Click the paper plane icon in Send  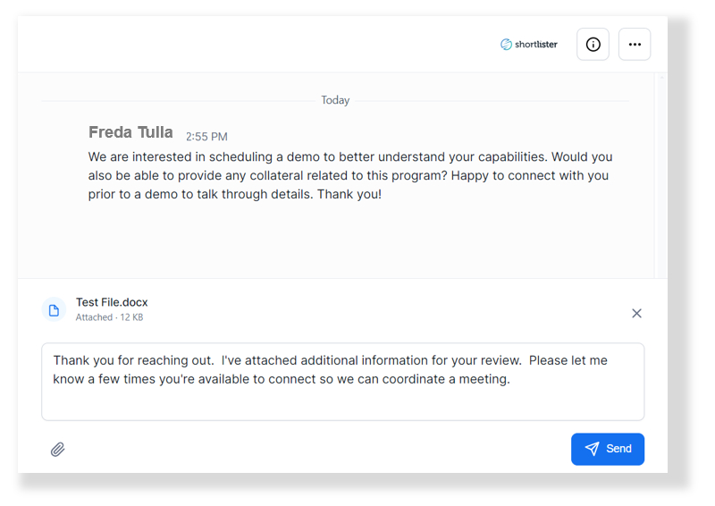592,449
